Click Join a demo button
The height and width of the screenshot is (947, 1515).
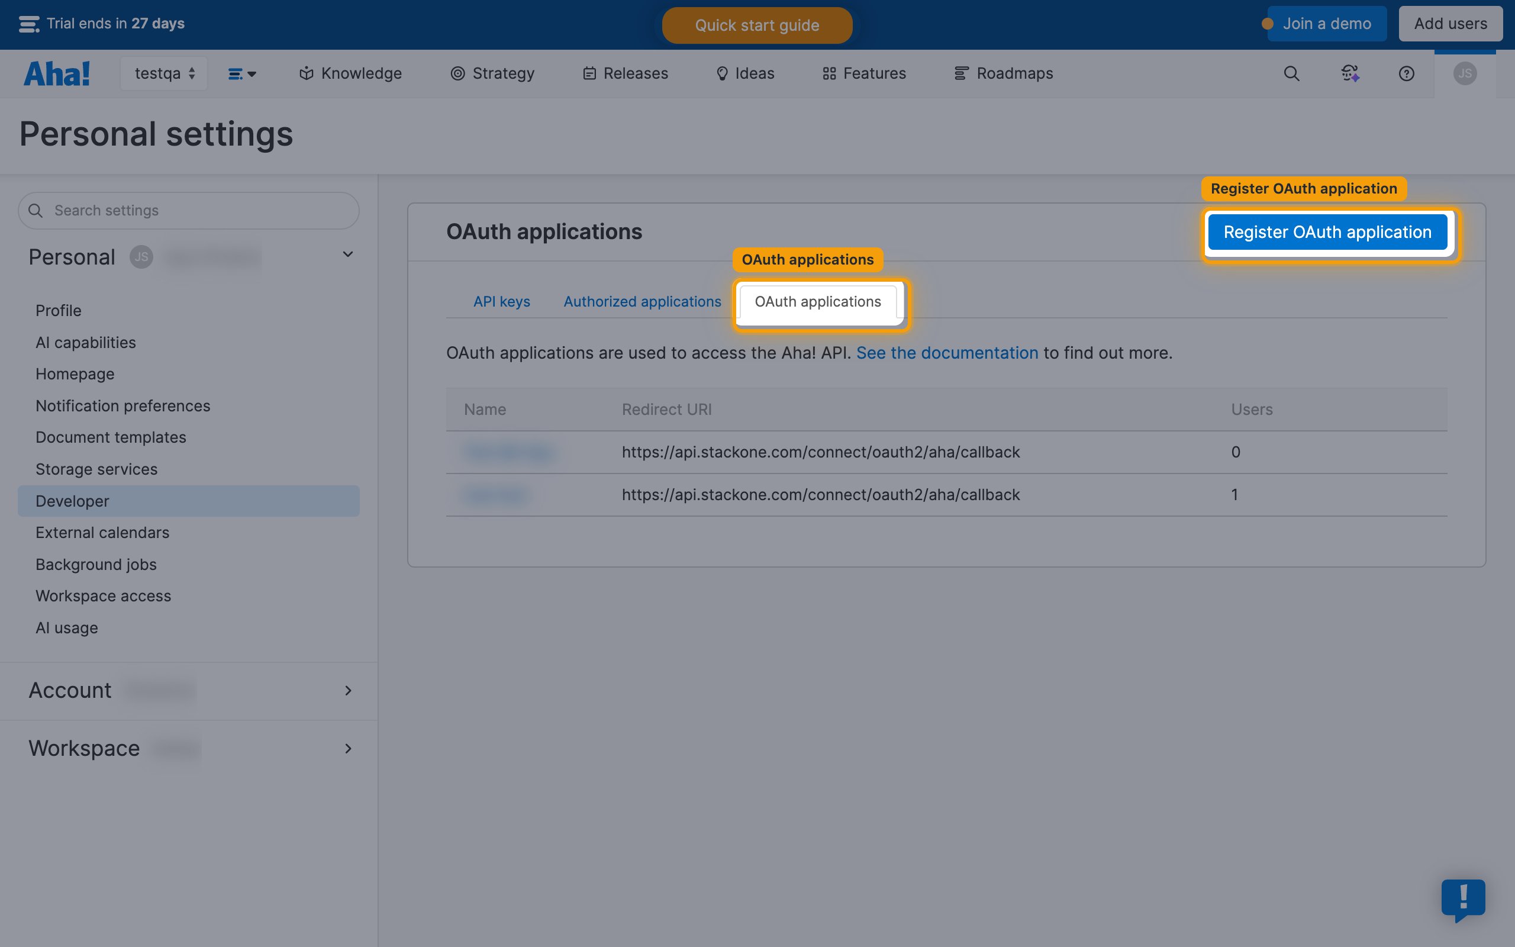click(1327, 24)
